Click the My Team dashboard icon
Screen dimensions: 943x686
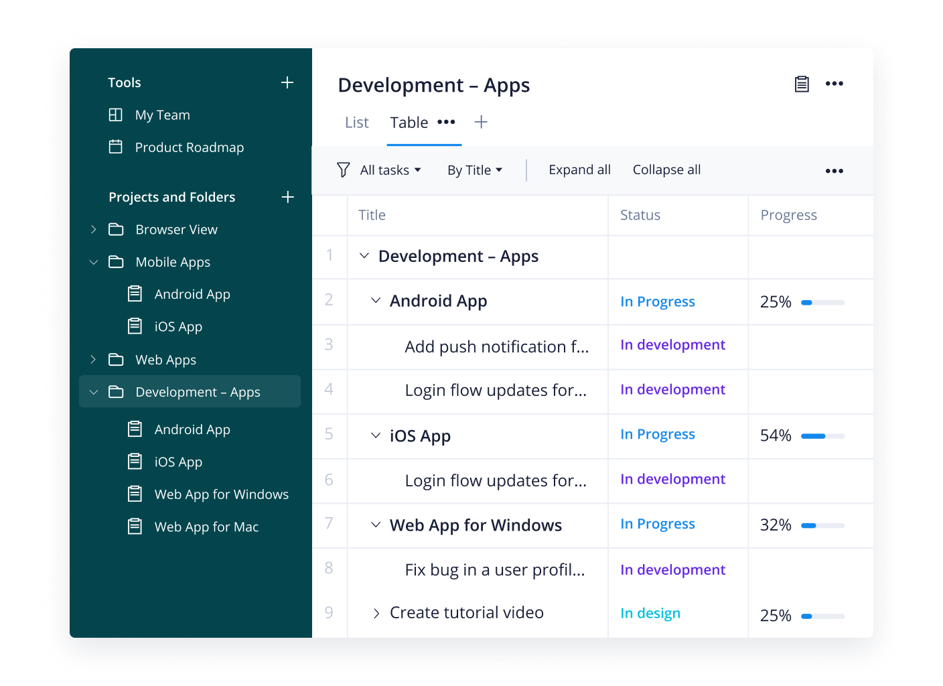point(116,115)
